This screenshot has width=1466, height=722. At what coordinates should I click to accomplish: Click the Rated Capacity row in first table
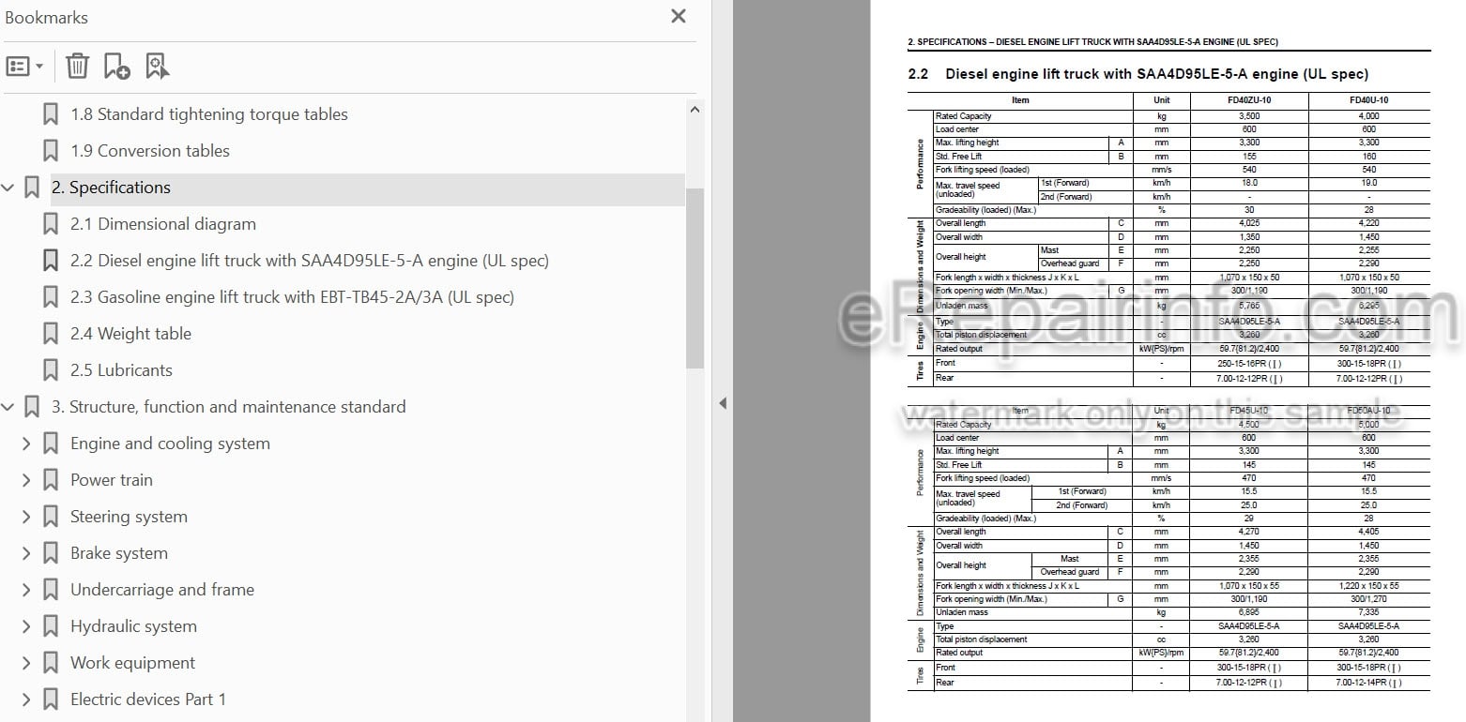coord(1181,116)
